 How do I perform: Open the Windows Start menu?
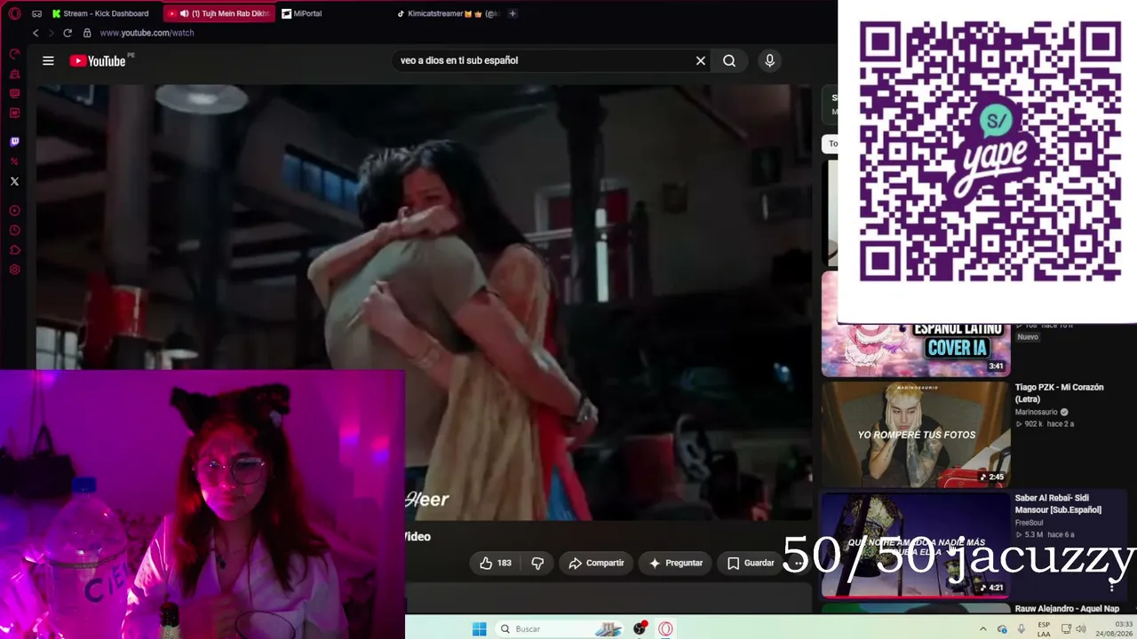(x=479, y=628)
